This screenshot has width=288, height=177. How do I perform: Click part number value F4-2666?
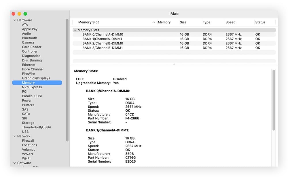[132, 118]
